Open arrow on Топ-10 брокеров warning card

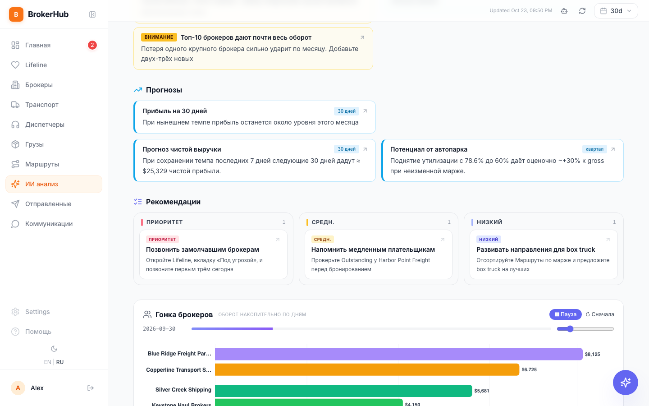tap(362, 37)
